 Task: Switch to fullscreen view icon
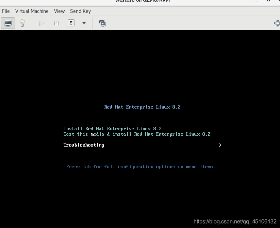[x=277, y=23]
